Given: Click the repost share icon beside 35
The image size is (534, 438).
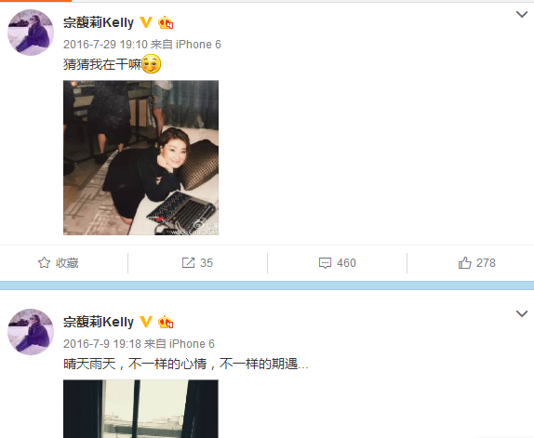Looking at the screenshot, I should point(188,263).
